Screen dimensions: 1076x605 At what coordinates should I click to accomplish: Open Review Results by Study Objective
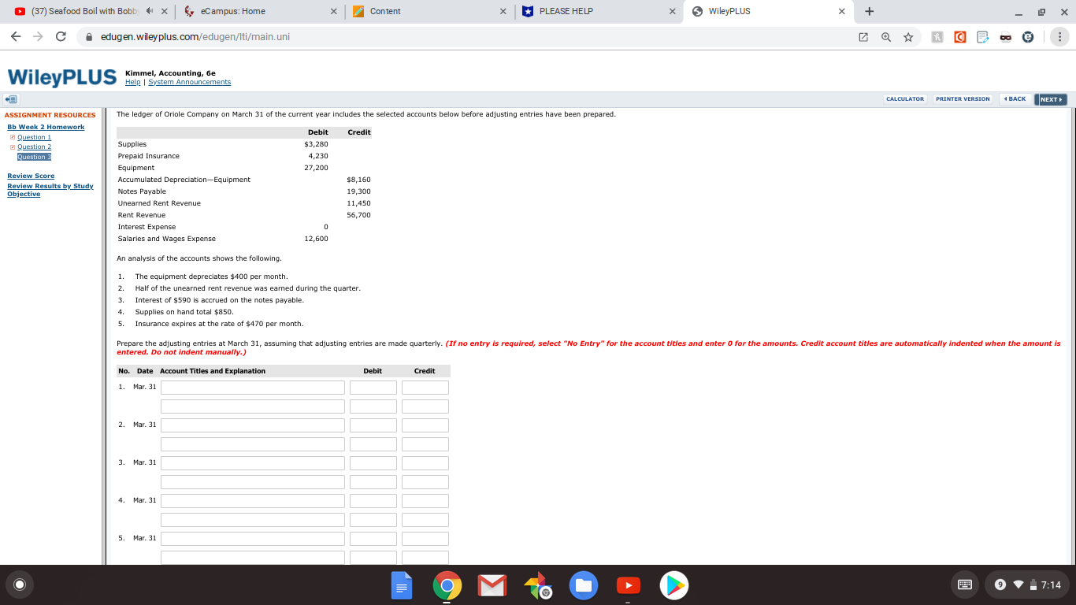[50, 189]
